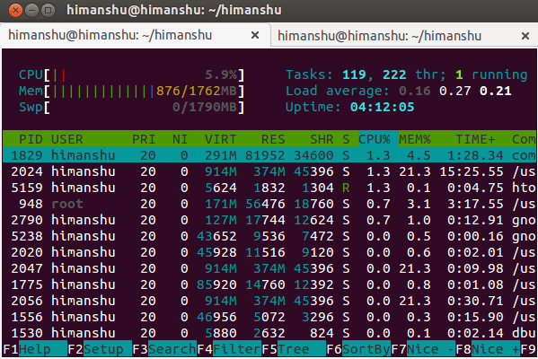
Task: Sort by the MEM% column header
Action: [x=414, y=139]
